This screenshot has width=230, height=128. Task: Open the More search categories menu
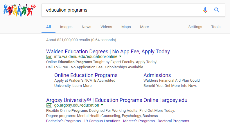[144, 27]
